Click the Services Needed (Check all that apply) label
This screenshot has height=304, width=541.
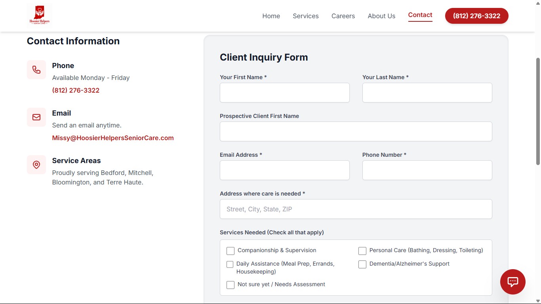click(x=272, y=232)
